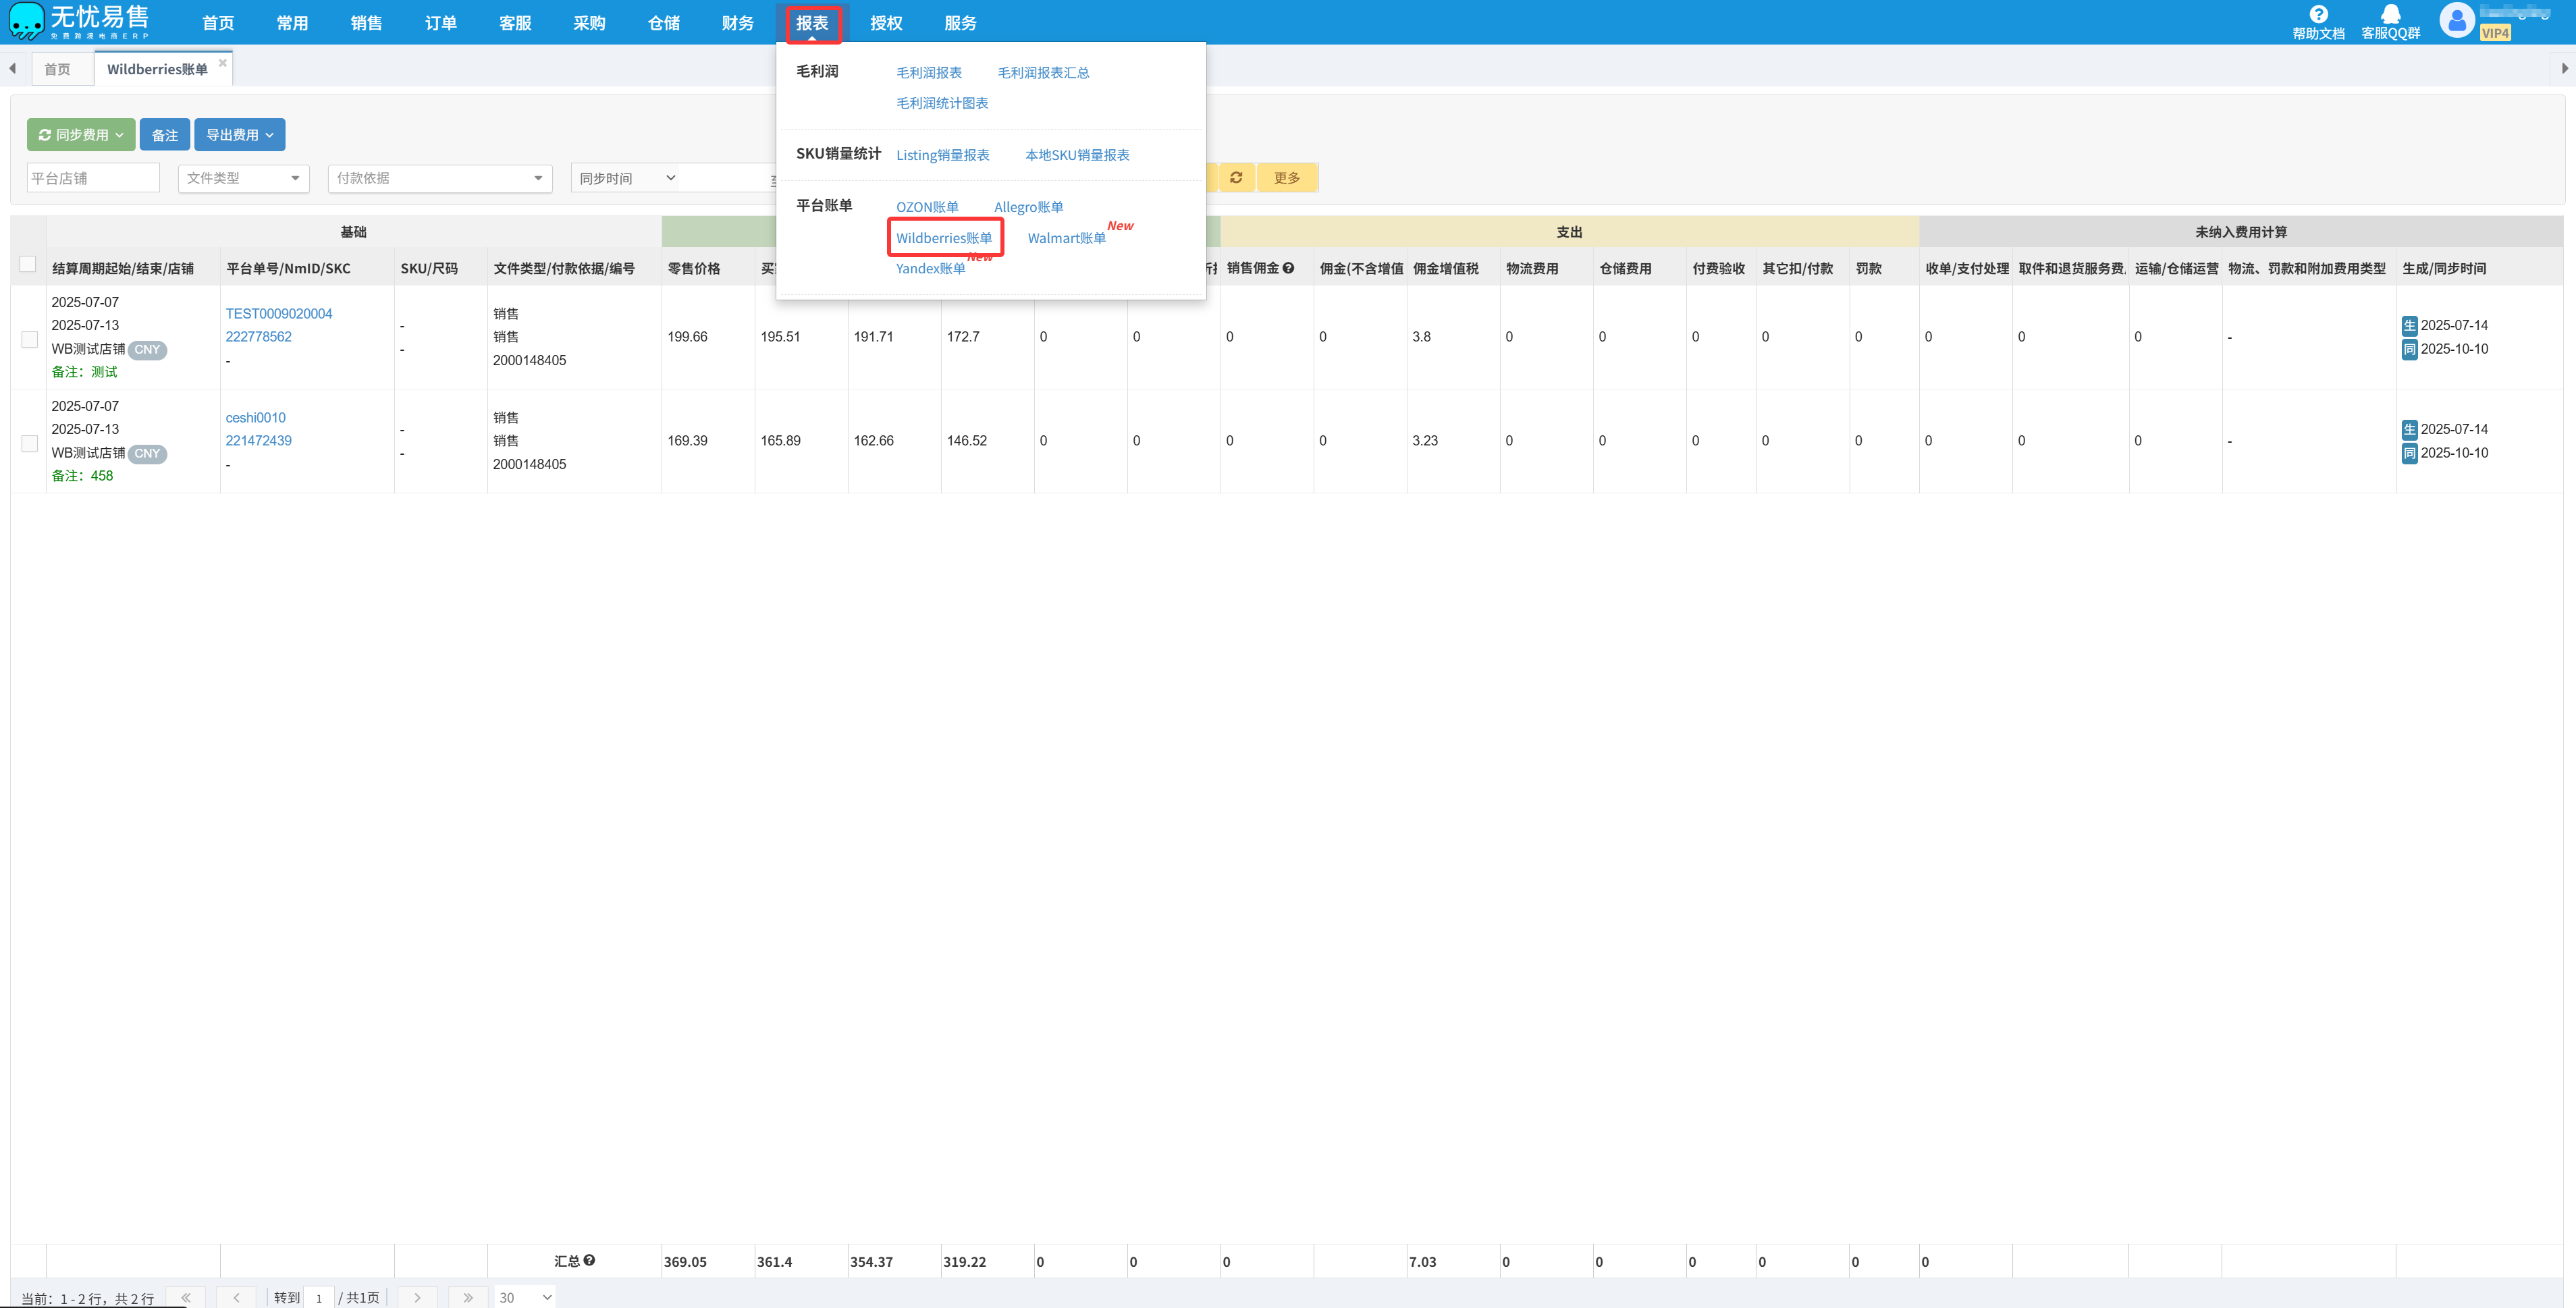Open order link TEST0009020004
The height and width of the screenshot is (1308, 2576).
[279, 313]
